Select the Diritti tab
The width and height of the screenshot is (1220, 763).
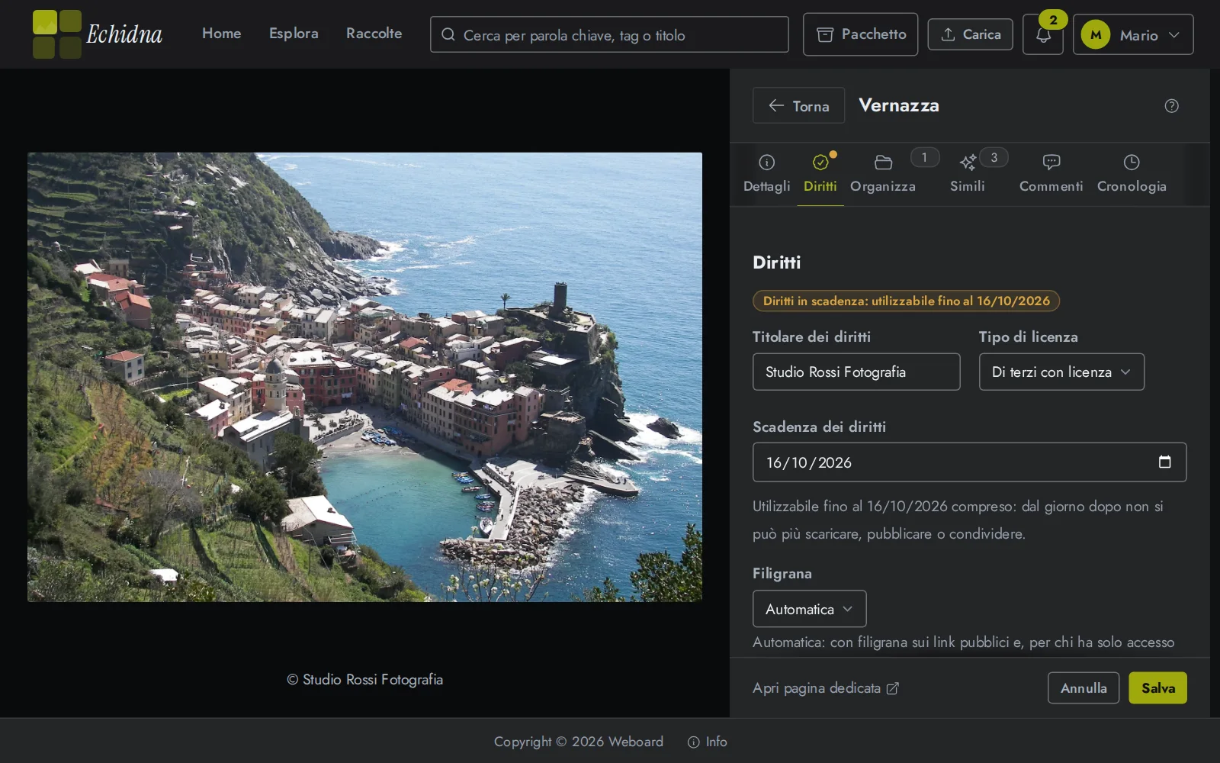[820, 174]
